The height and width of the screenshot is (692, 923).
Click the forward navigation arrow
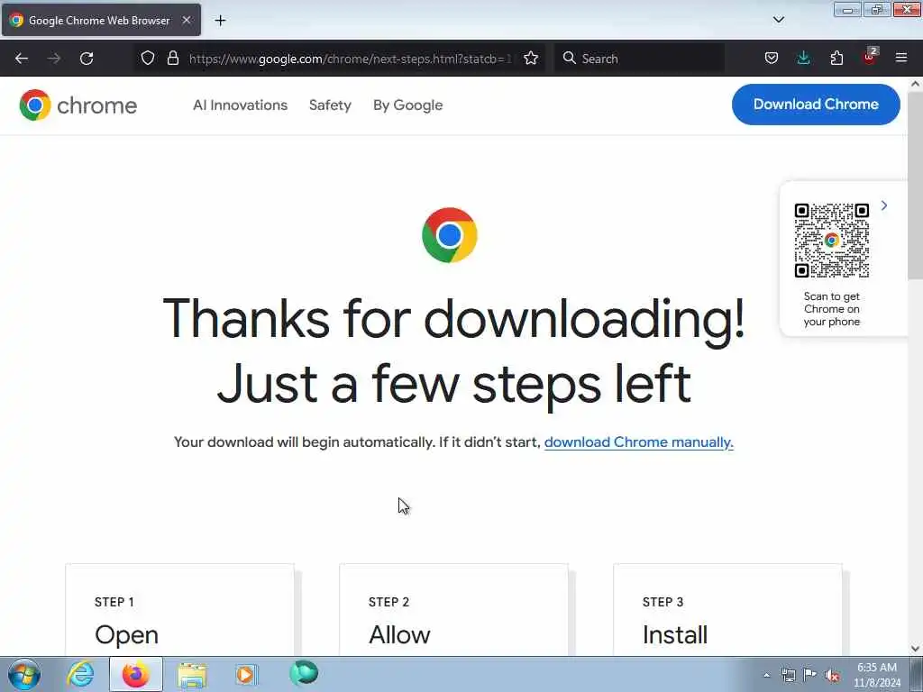coord(54,59)
